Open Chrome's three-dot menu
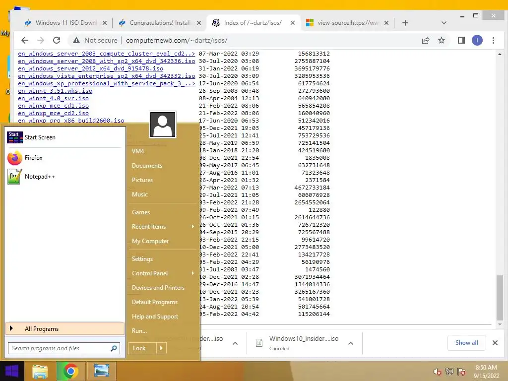508x381 pixels. (x=493, y=40)
